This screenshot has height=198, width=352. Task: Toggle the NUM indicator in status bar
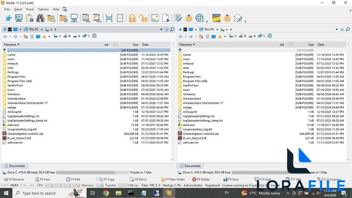click(x=14, y=185)
